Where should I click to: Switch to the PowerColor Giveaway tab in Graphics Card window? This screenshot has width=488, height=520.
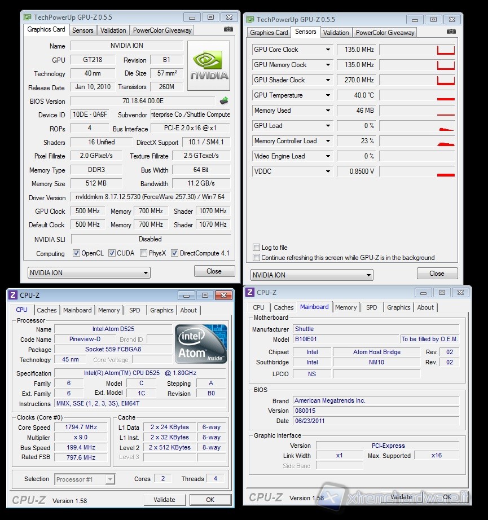click(162, 30)
